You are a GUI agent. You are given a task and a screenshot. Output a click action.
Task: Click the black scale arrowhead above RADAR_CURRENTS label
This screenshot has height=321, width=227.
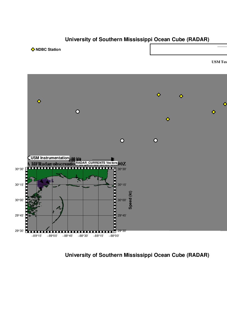(113, 159)
